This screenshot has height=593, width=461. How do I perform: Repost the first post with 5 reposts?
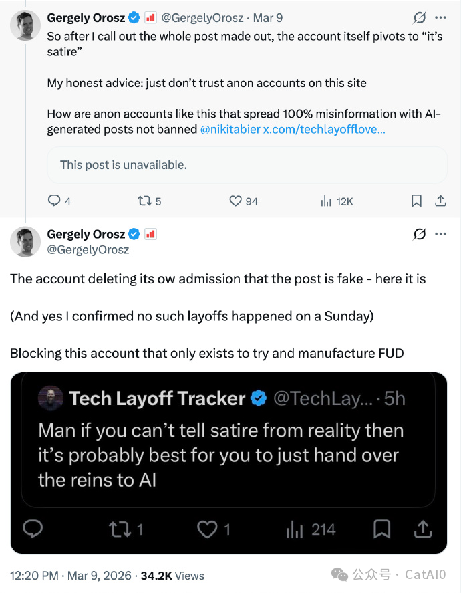[x=144, y=201]
